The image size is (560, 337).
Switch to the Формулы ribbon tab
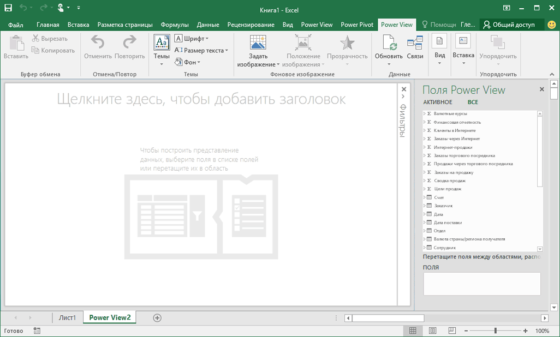(175, 25)
